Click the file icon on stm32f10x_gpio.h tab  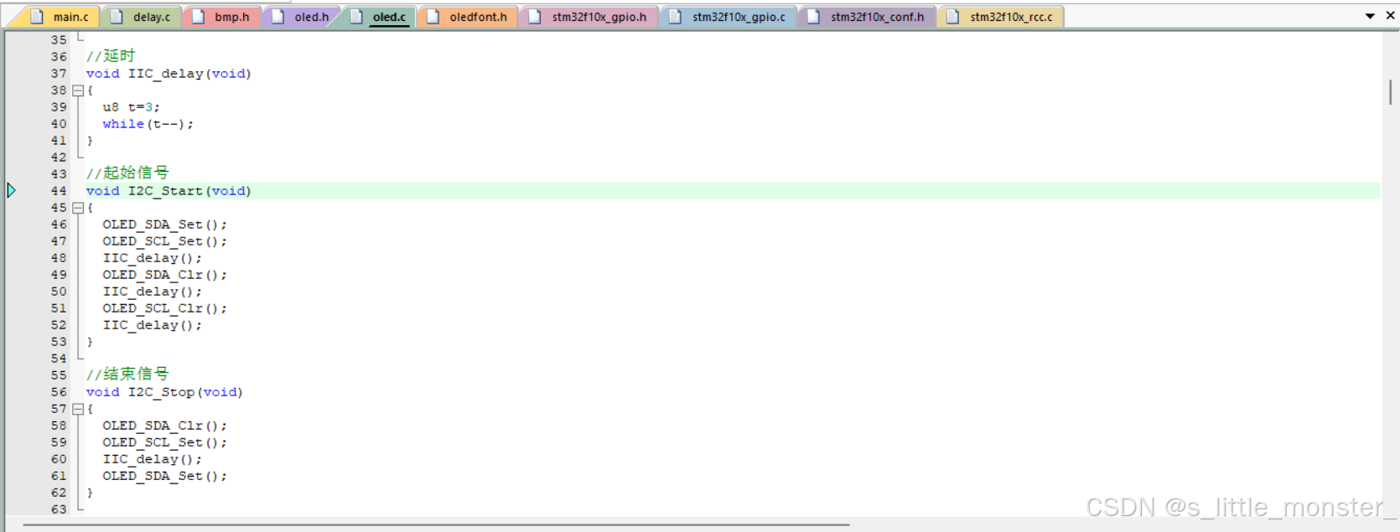click(x=535, y=17)
